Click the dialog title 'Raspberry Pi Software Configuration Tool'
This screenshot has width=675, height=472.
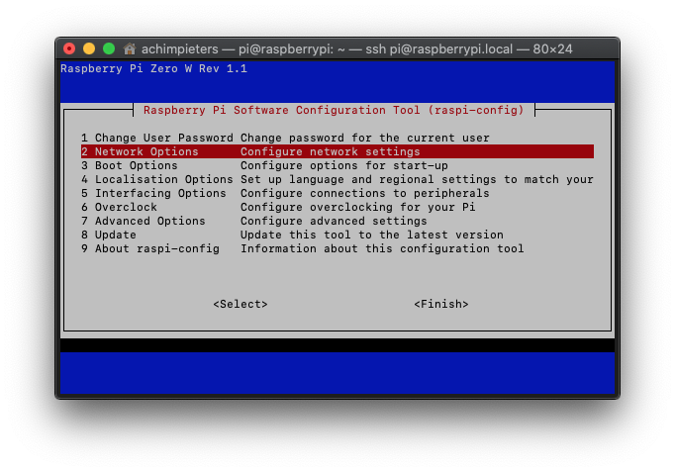pyautogui.click(x=282, y=110)
